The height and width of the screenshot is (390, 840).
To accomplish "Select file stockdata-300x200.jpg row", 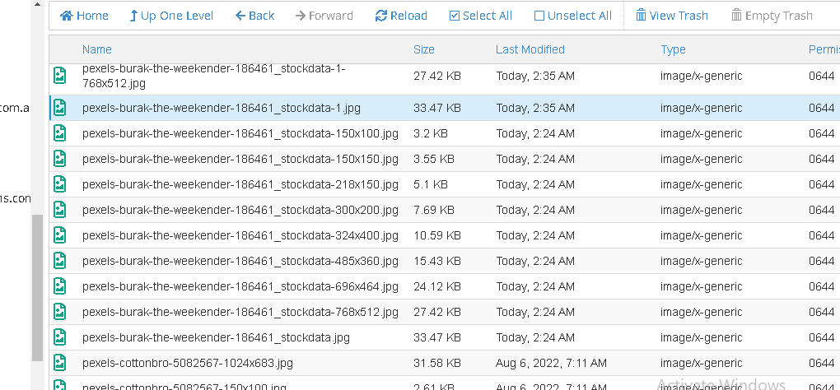I will [x=445, y=210].
